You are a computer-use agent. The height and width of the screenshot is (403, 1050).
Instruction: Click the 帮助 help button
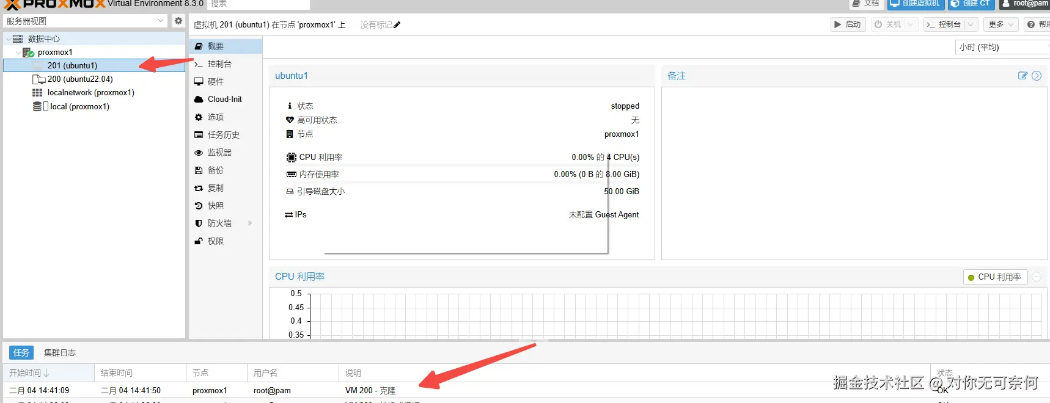coord(1038,24)
